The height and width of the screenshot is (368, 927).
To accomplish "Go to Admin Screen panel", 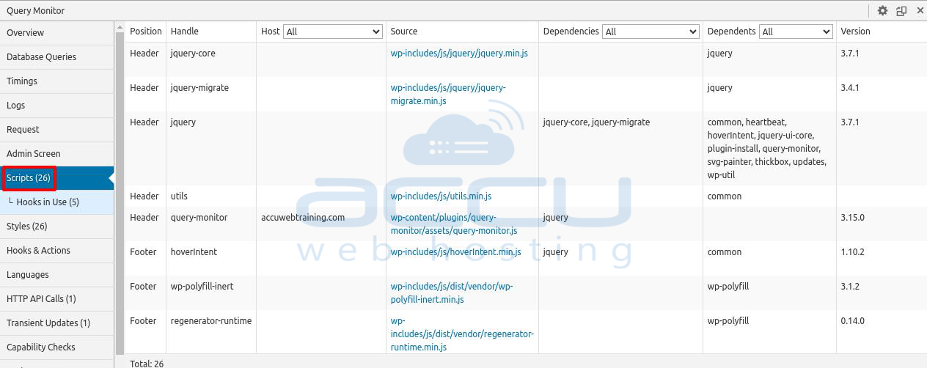I will click(57, 153).
